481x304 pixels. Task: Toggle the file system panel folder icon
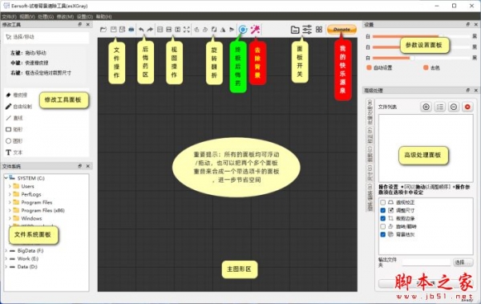(295, 30)
